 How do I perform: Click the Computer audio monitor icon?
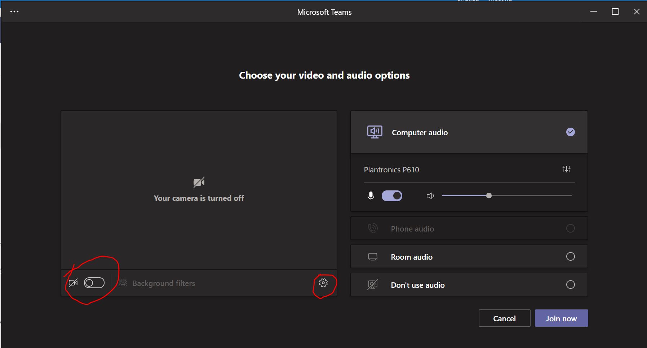pos(375,132)
